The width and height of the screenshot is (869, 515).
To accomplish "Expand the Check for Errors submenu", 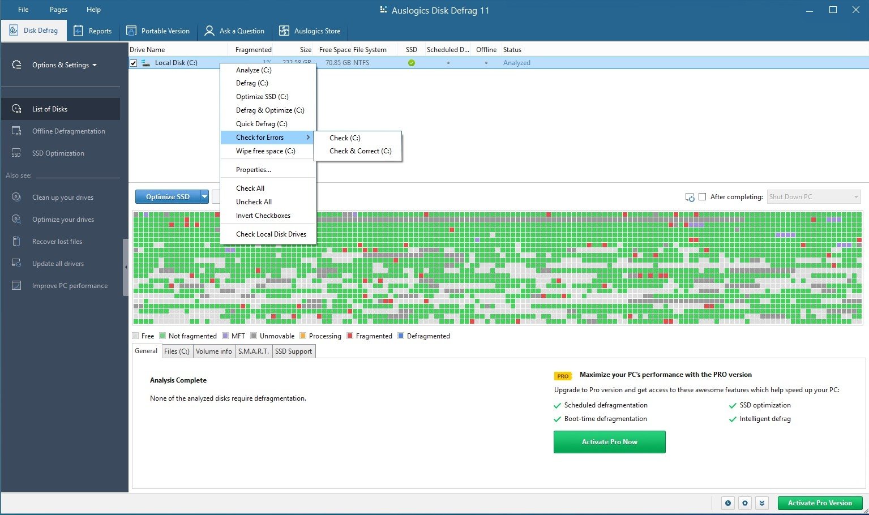I will (268, 138).
